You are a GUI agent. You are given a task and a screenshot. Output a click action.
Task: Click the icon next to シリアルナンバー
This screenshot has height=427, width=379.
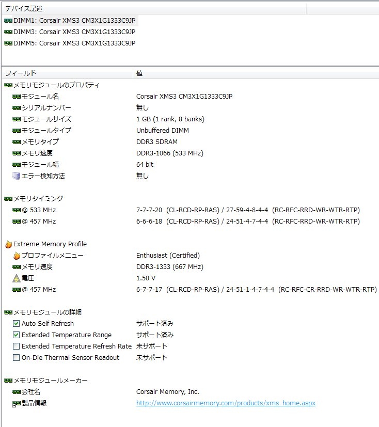point(17,108)
